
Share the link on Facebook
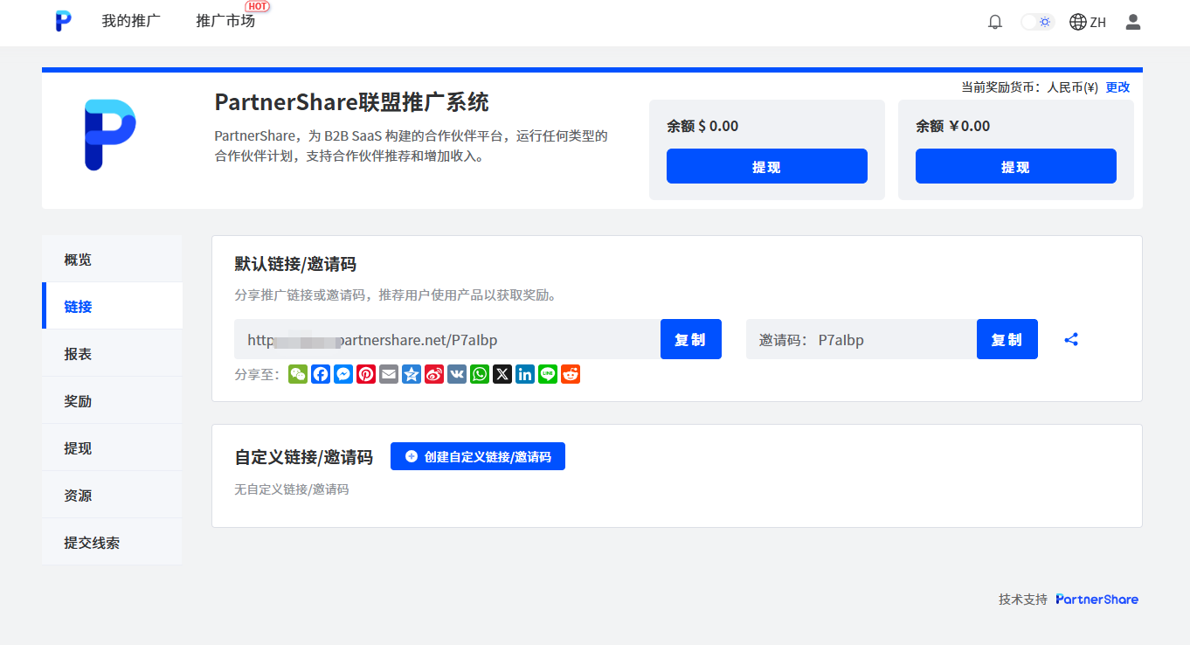(x=321, y=374)
